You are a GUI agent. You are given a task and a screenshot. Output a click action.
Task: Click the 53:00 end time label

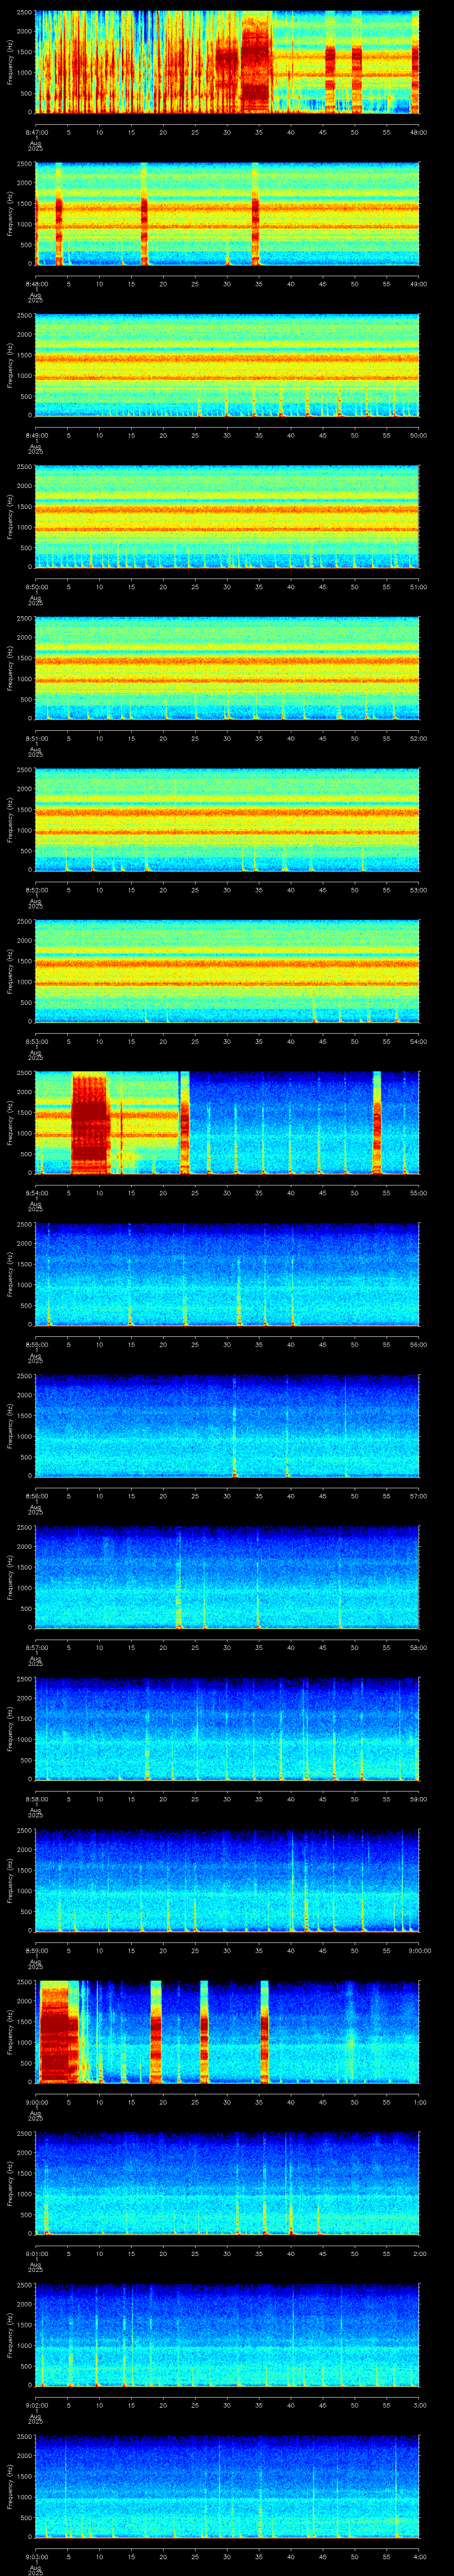[x=419, y=890]
